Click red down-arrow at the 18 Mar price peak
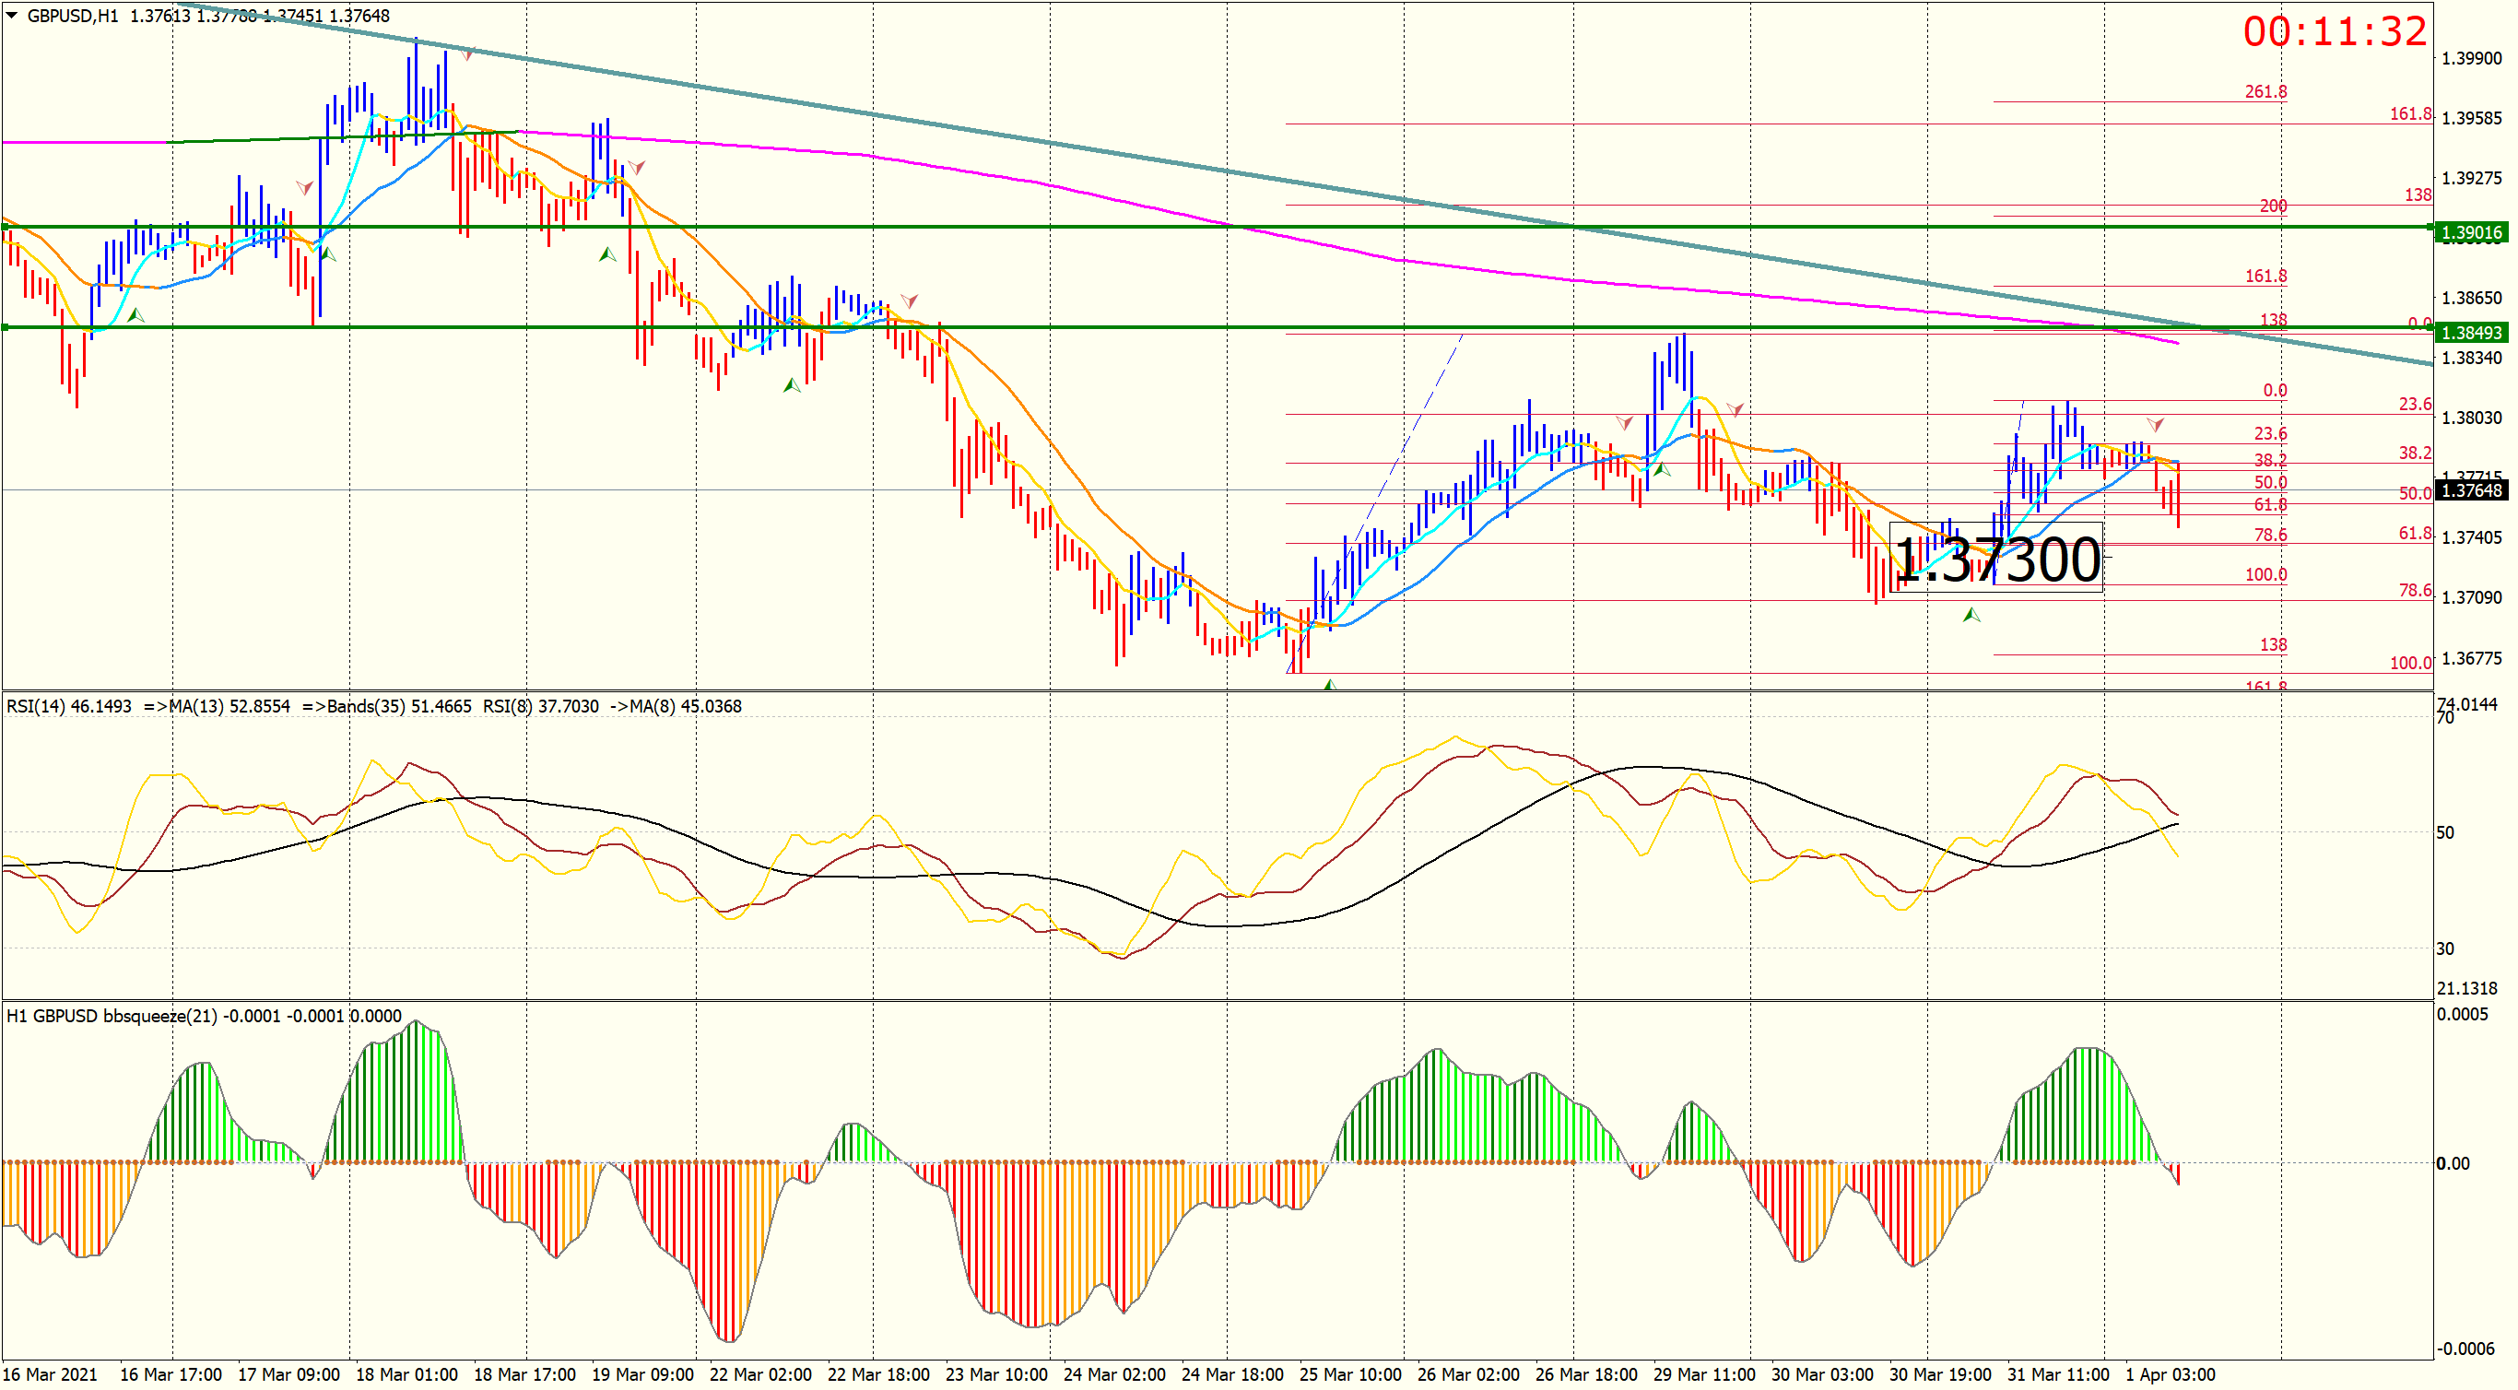Viewport: 2518px width, 1390px height. (x=467, y=53)
